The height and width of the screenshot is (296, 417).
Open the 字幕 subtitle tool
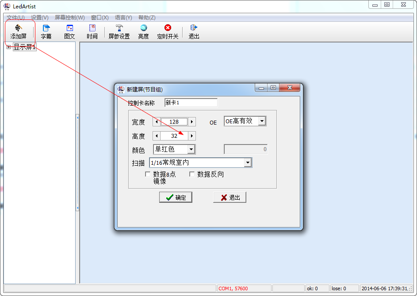point(46,32)
